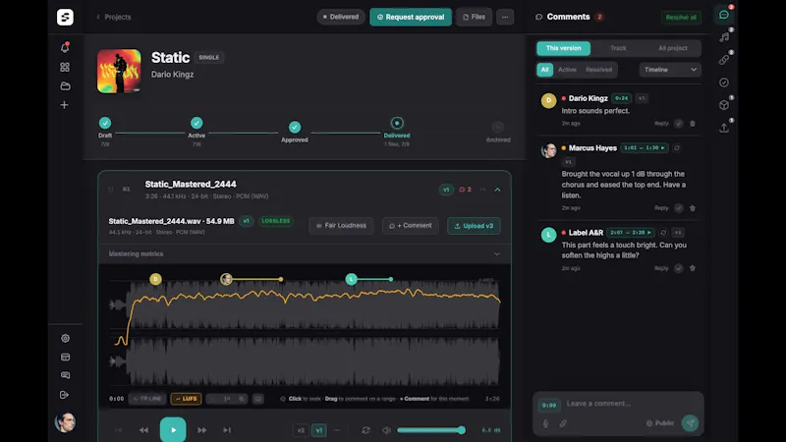The height and width of the screenshot is (442, 786).
Task: Click Label A&R marker on waveform
Action: pyautogui.click(x=352, y=279)
